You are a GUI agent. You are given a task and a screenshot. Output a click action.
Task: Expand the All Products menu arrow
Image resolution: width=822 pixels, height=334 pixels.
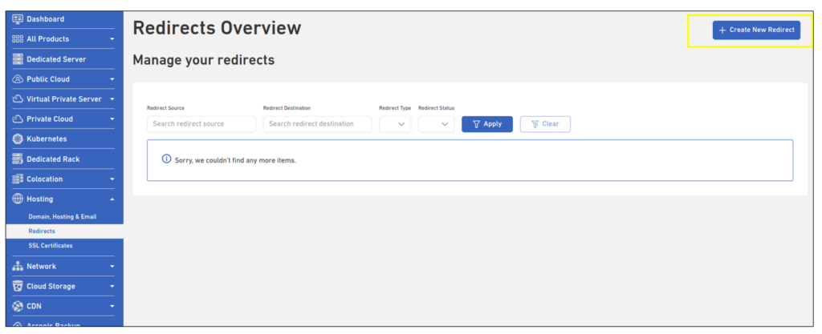tap(112, 39)
